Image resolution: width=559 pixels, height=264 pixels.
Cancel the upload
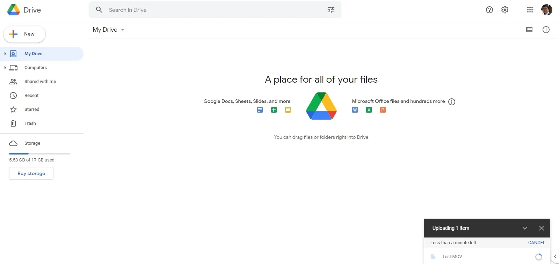pos(537,243)
